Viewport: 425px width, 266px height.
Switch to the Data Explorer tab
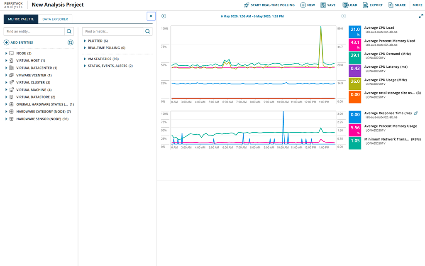click(55, 19)
